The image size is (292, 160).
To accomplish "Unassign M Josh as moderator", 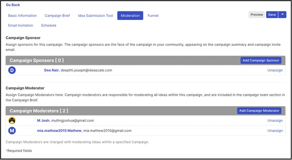I will [x=275, y=121].
